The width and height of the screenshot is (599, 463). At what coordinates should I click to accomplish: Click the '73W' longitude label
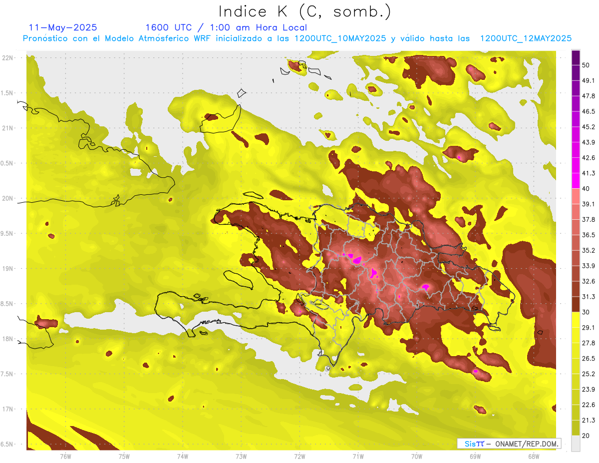pyautogui.click(x=241, y=456)
